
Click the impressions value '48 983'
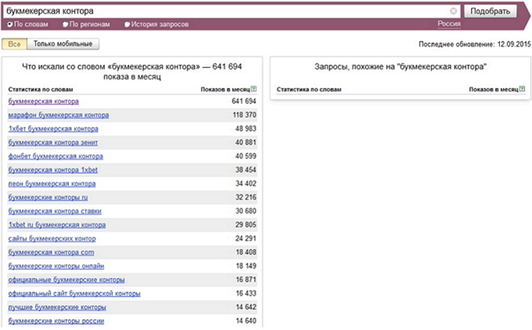[246, 129]
